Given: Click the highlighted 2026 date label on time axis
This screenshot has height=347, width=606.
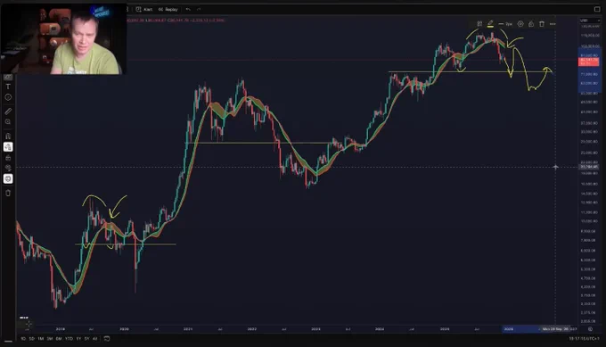Looking at the screenshot, I should click(509, 329).
